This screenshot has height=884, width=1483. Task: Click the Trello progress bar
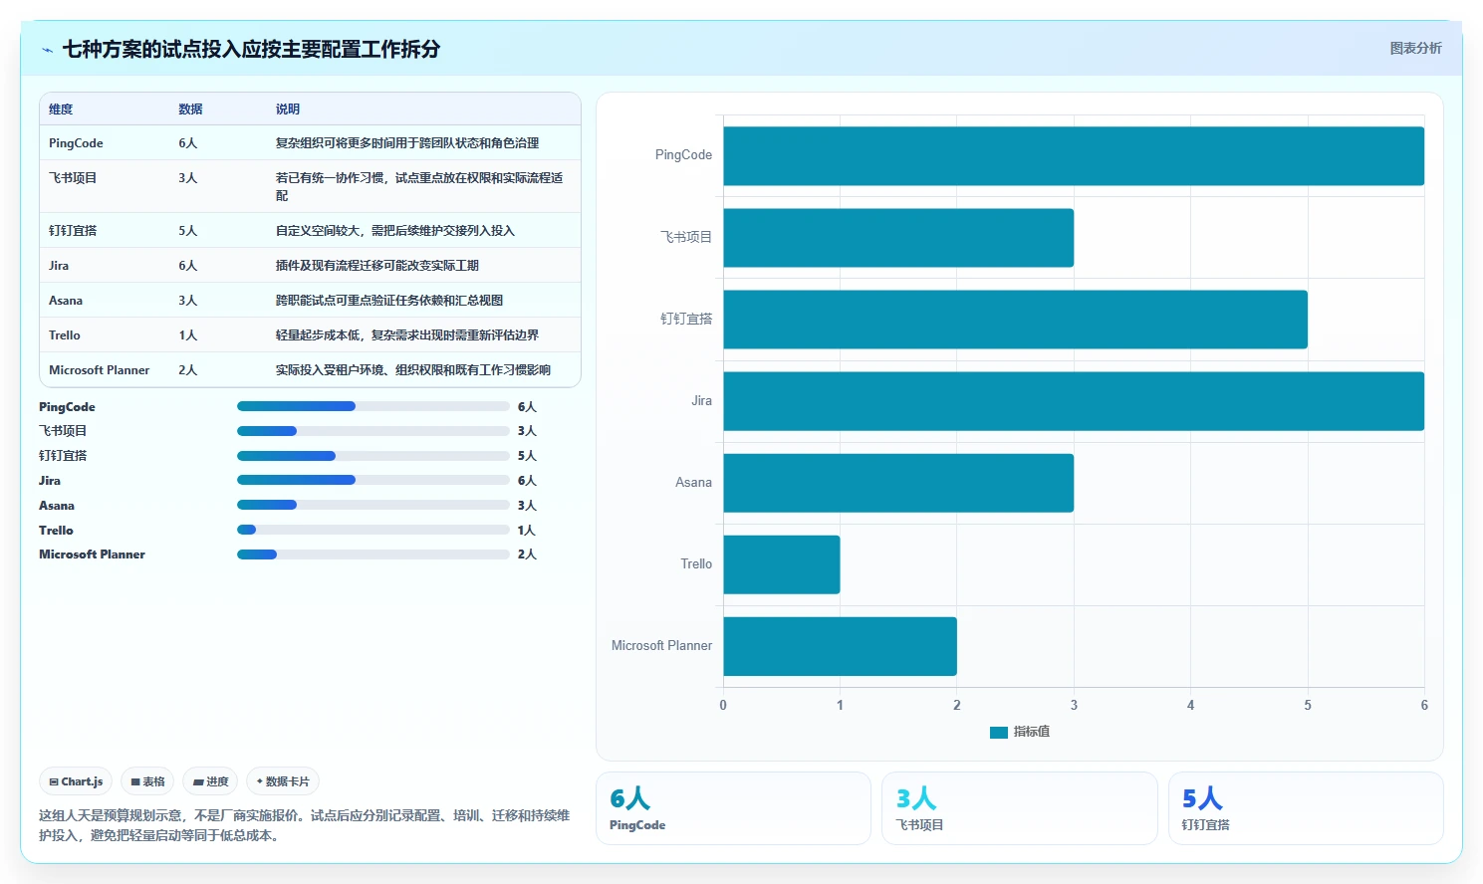tap(373, 530)
